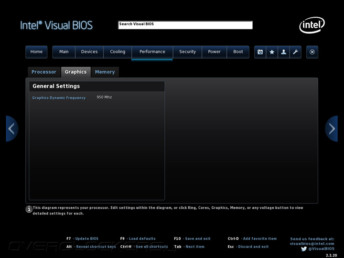Screen dimensions: 344x258
Task: Click Reveal shortcut keys link
Action: click(x=96, y=247)
